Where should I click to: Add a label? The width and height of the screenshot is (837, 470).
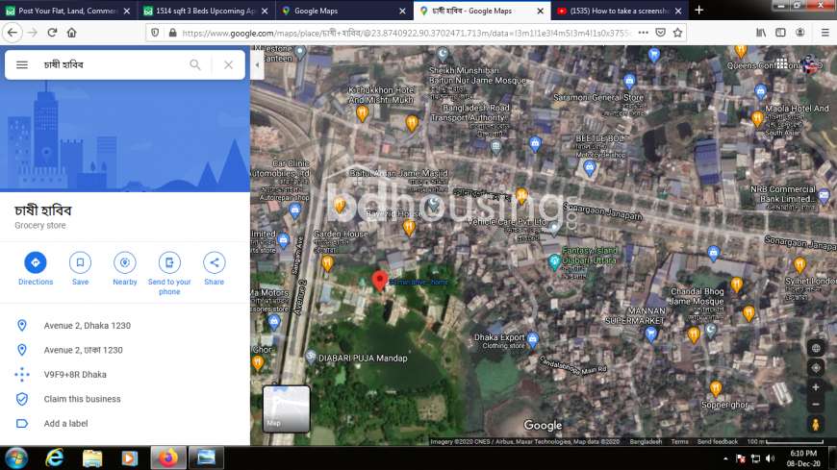click(65, 424)
